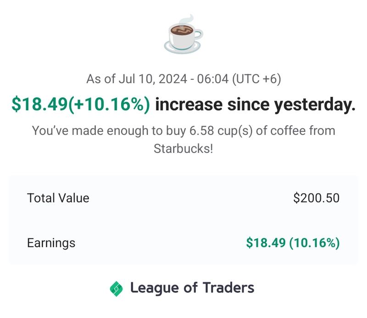Click the steam above the coffee cup
The height and width of the screenshot is (318, 367).
(187, 20)
